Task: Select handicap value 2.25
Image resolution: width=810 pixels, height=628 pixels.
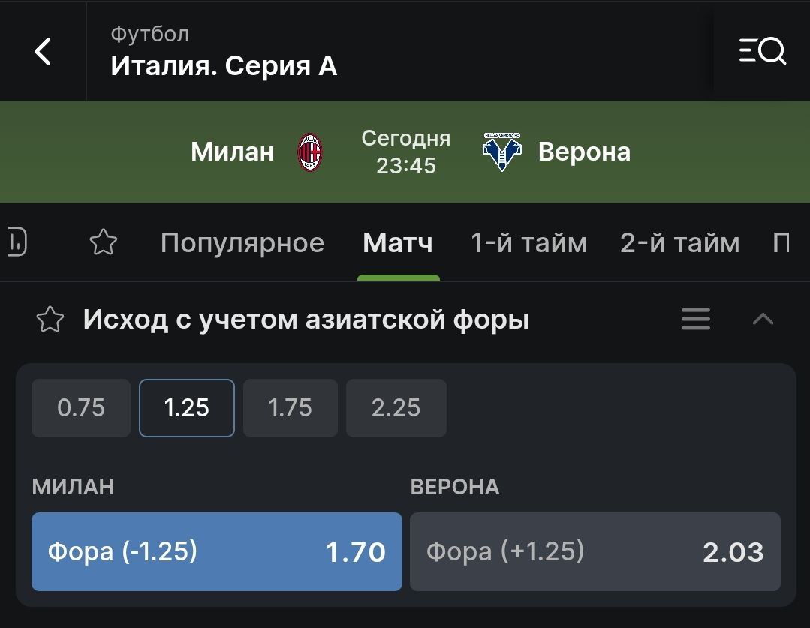Action: (x=396, y=408)
